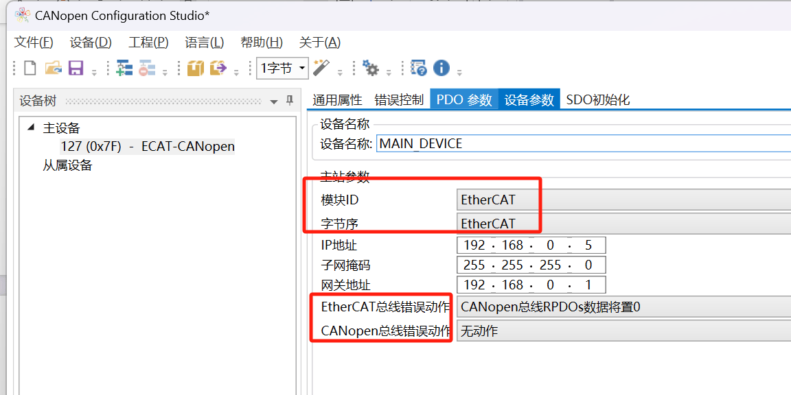Open settings with the gear icon
Screen dimensions: 791x395
pos(371,68)
